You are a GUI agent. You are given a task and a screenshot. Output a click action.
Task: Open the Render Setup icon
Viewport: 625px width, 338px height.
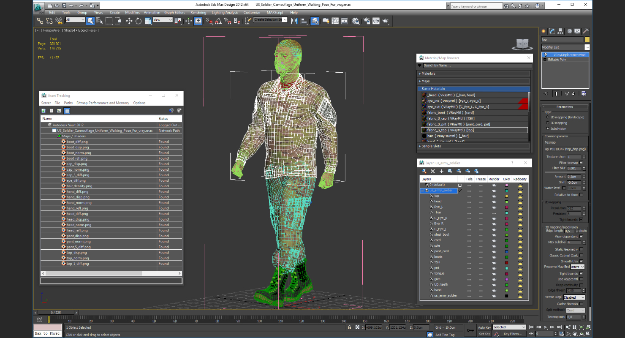pyautogui.click(x=367, y=21)
